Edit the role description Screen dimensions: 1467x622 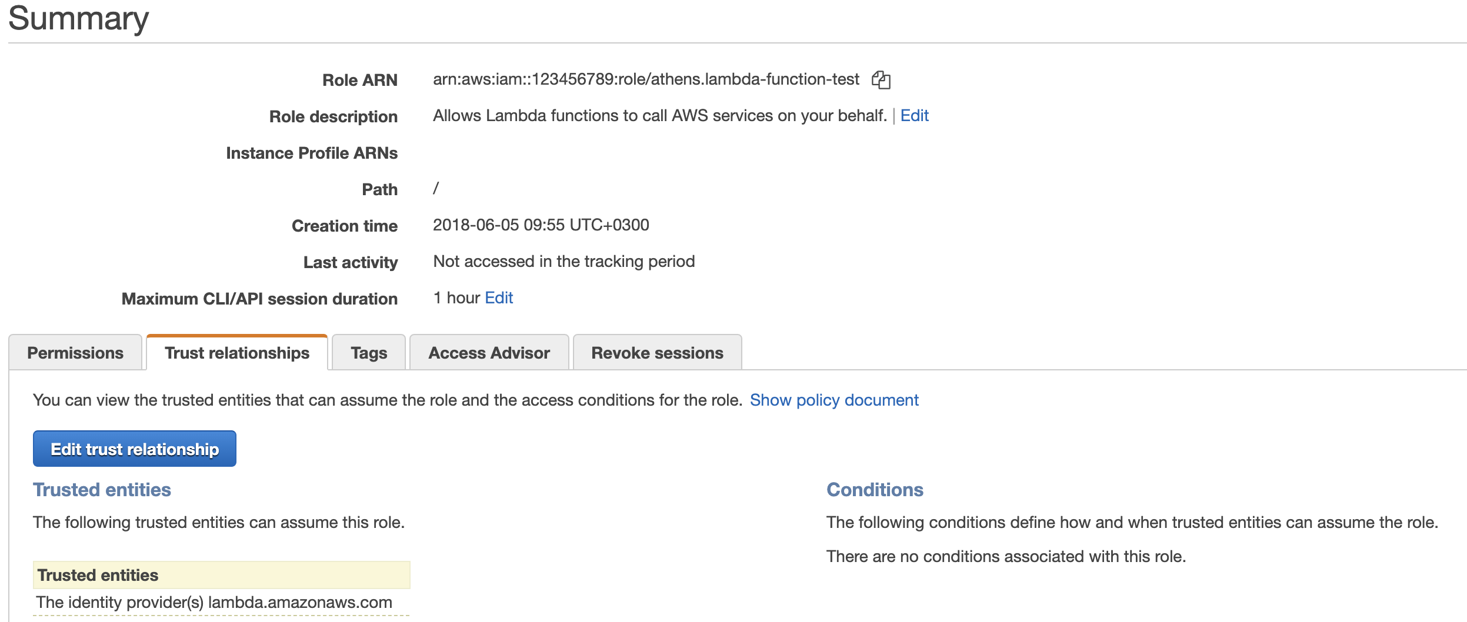coord(914,116)
